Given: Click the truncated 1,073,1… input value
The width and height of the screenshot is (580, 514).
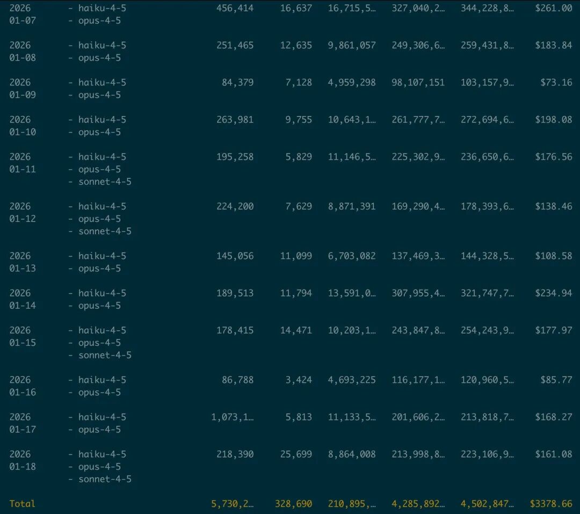Looking at the screenshot, I should coord(232,417).
